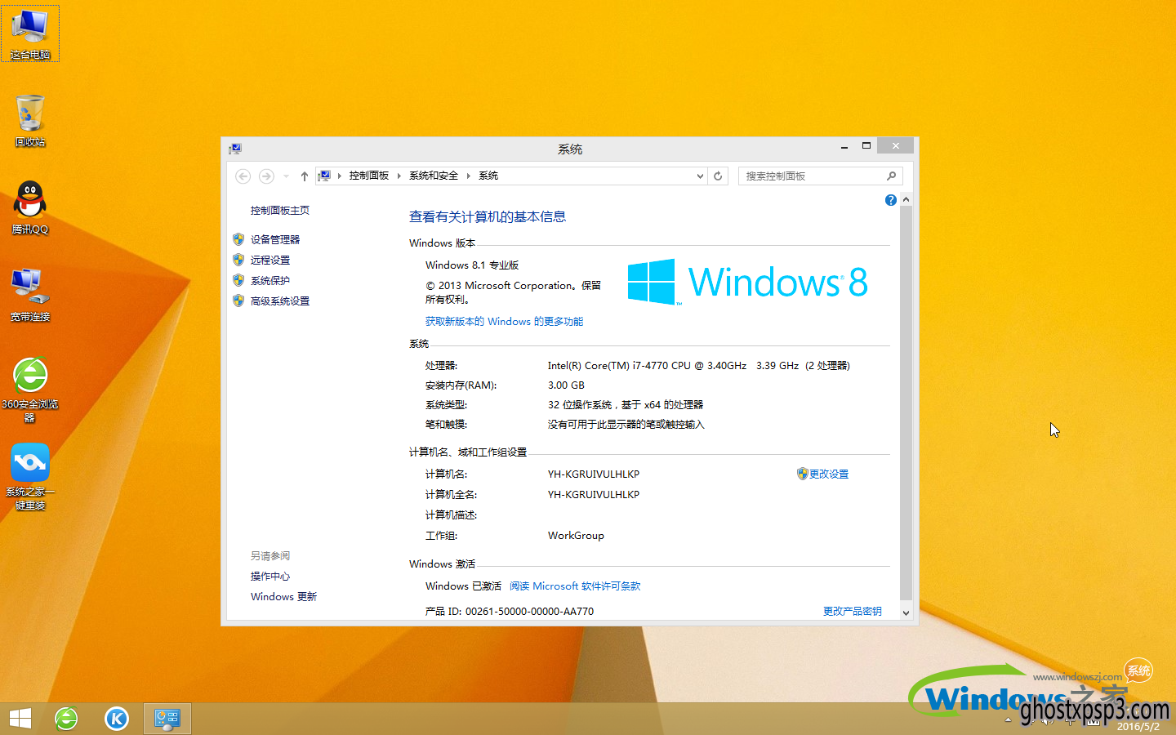Select 系统 in the breadcrumb
1176x735 pixels.
click(488, 176)
